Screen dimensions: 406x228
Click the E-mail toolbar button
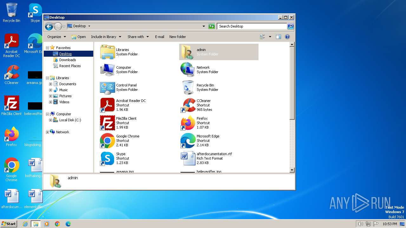click(160, 37)
